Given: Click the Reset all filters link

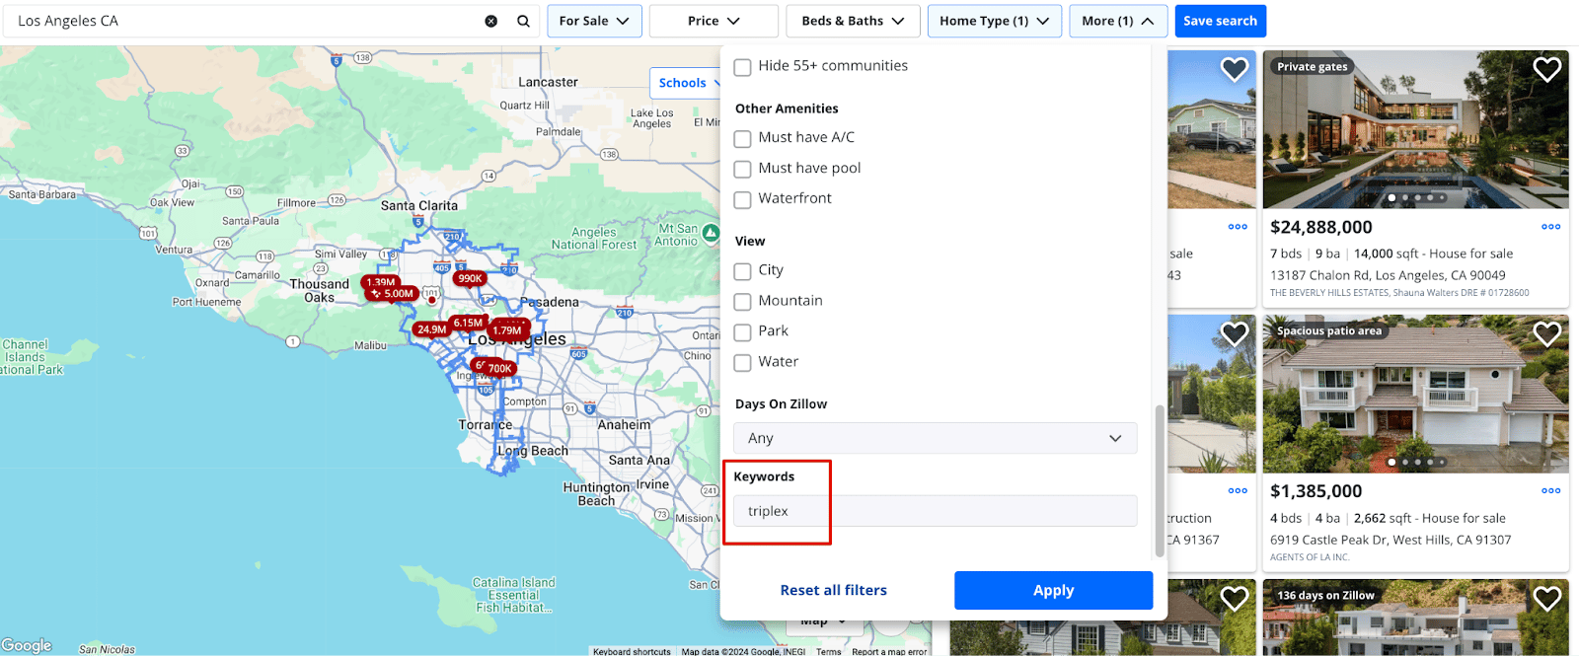Looking at the screenshot, I should coord(833,590).
